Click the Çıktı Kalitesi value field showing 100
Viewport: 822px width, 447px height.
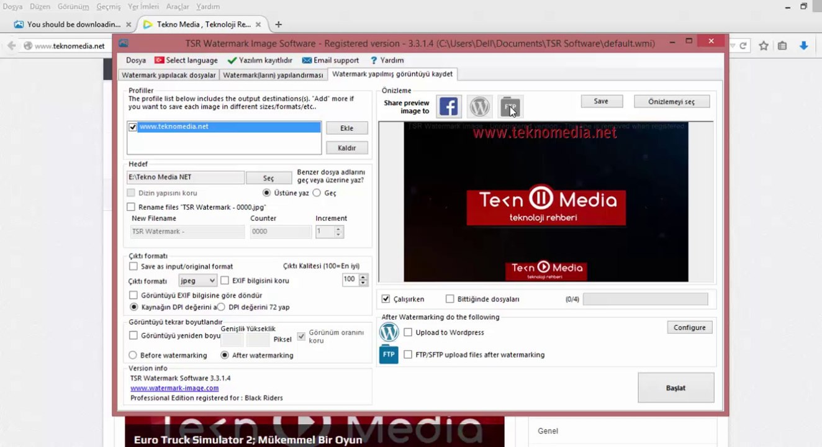click(x=351, y=280)
